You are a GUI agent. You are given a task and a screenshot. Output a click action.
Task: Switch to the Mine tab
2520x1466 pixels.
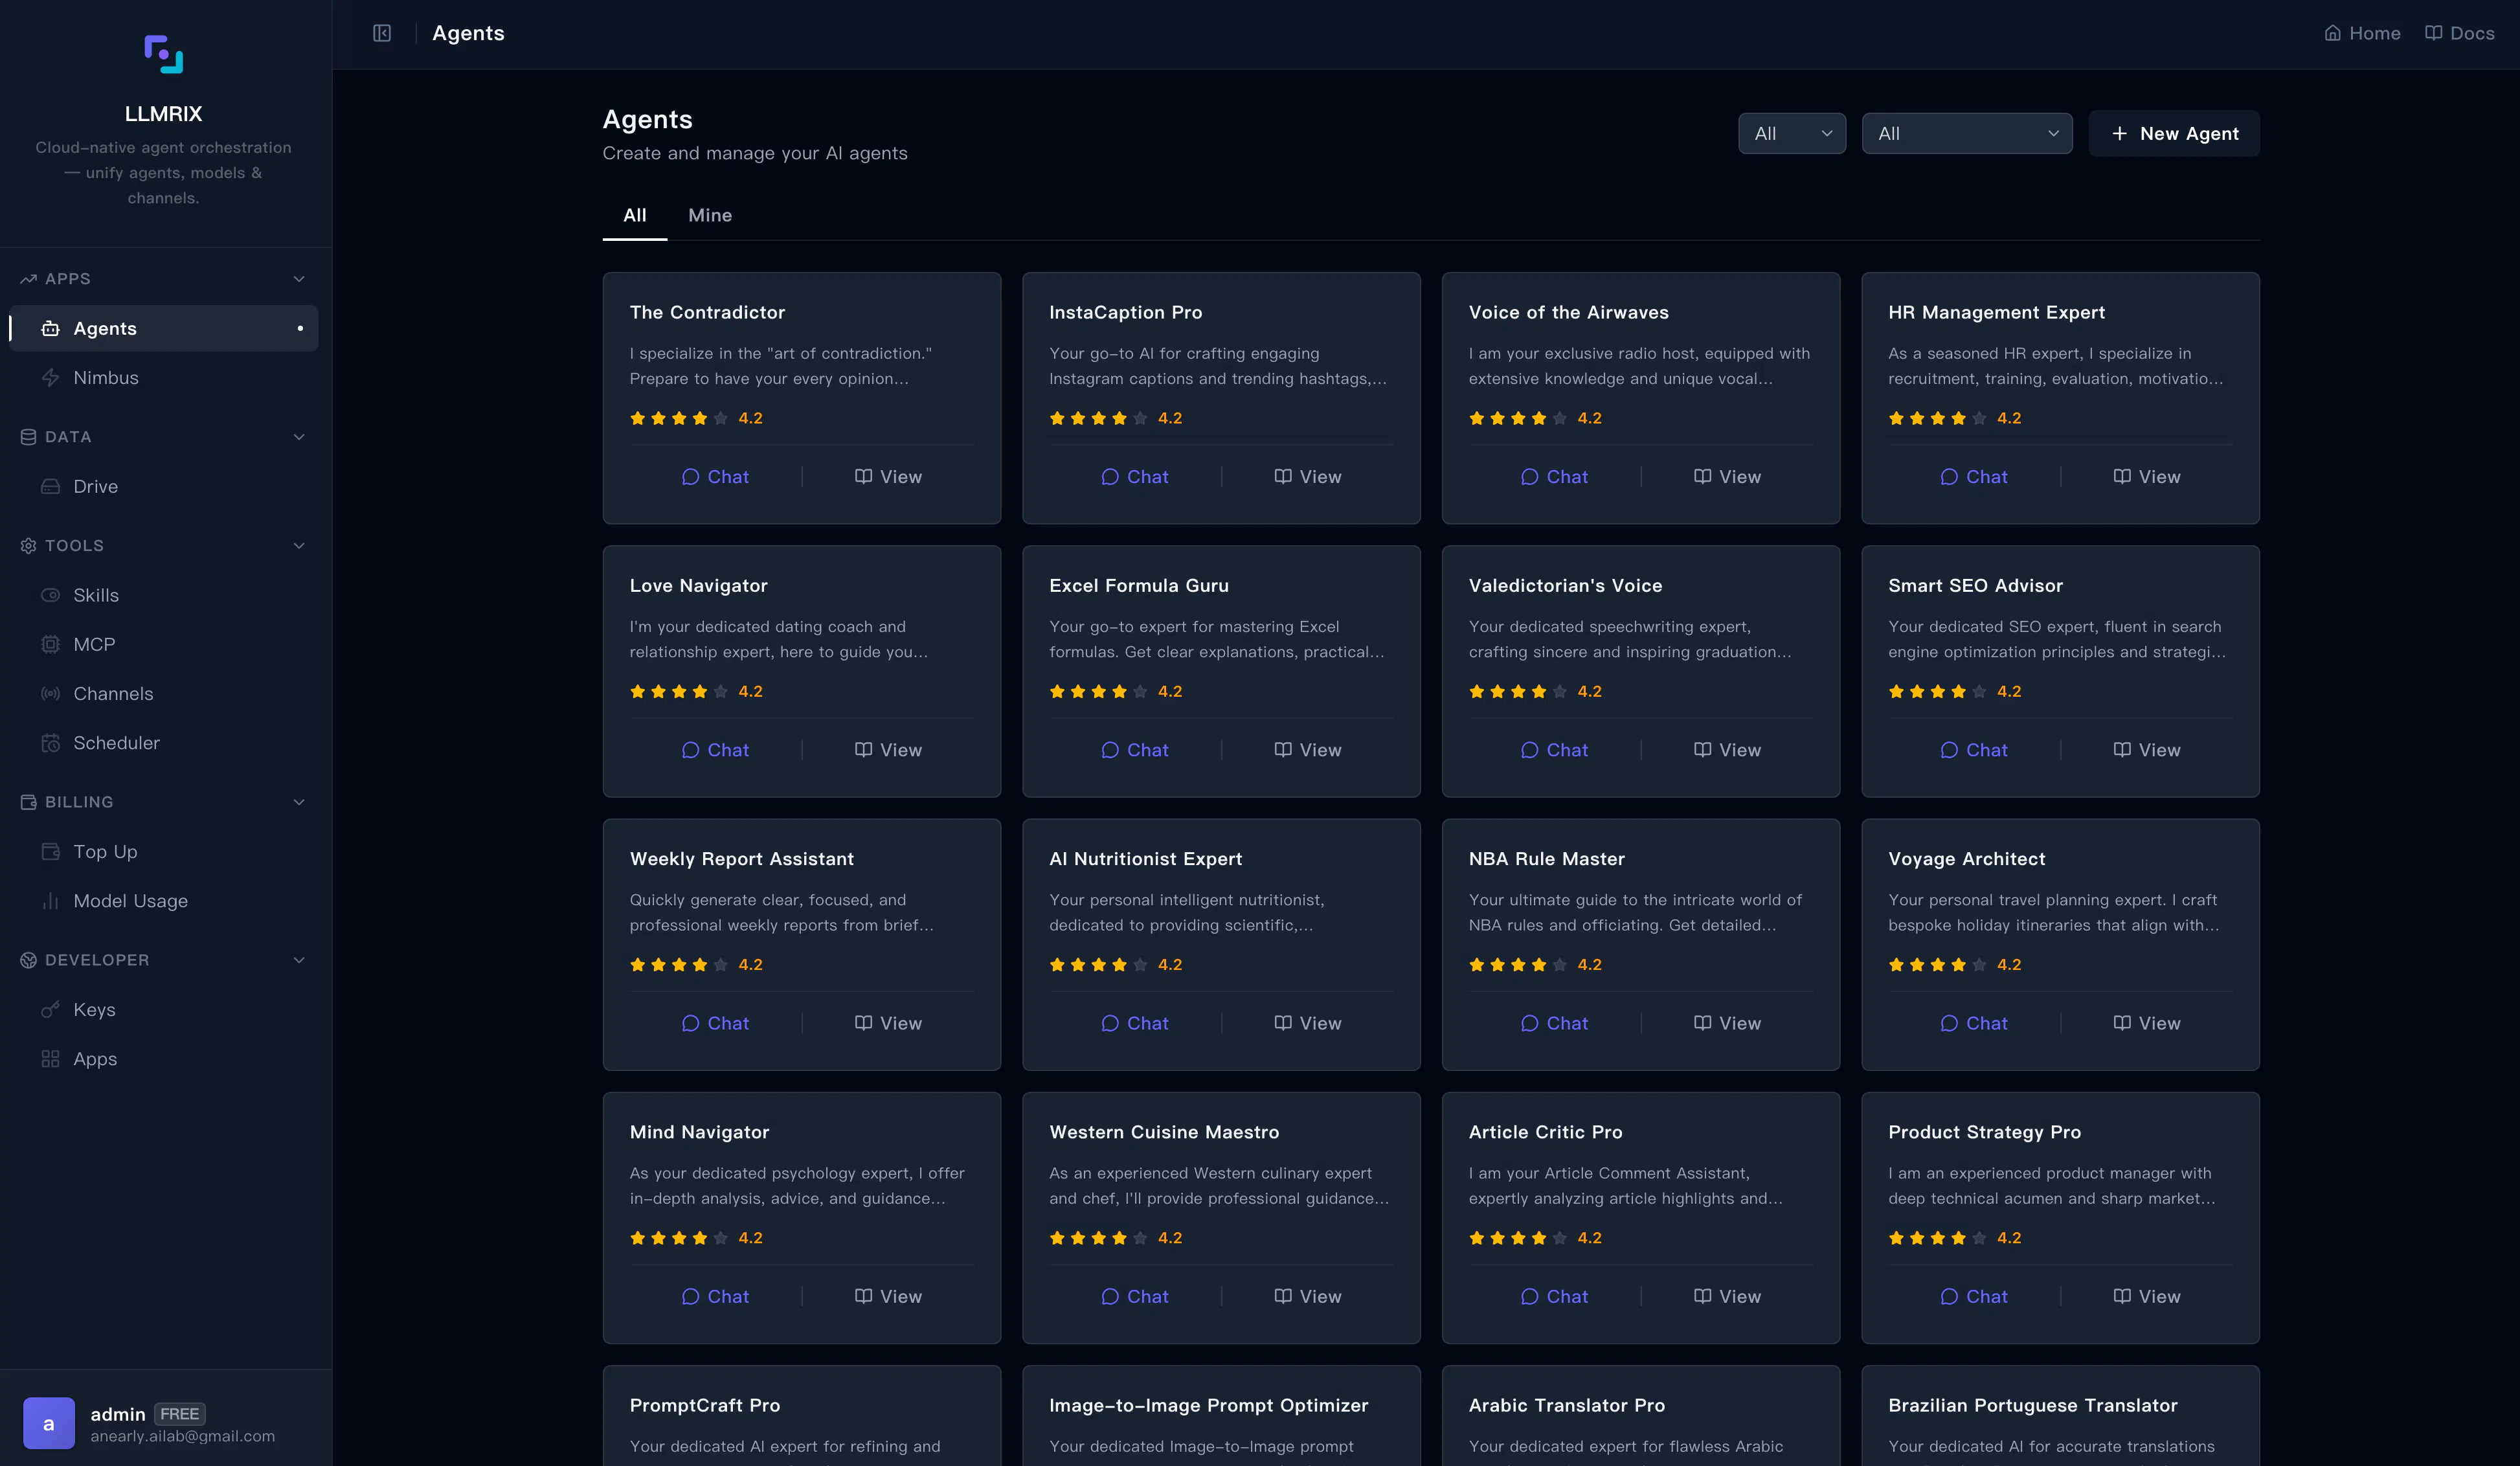[x=710, y=215]
